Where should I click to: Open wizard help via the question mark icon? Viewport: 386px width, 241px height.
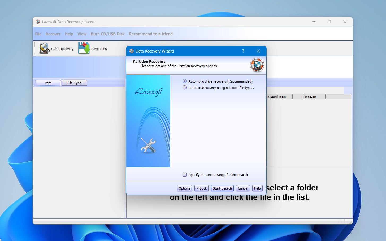click(x=243, y=51)
